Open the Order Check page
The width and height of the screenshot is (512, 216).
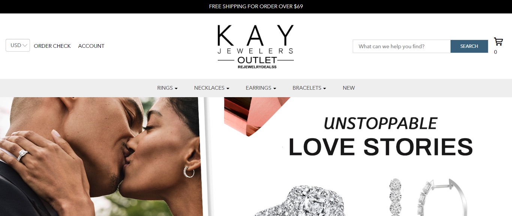click(x=52, y=46)
